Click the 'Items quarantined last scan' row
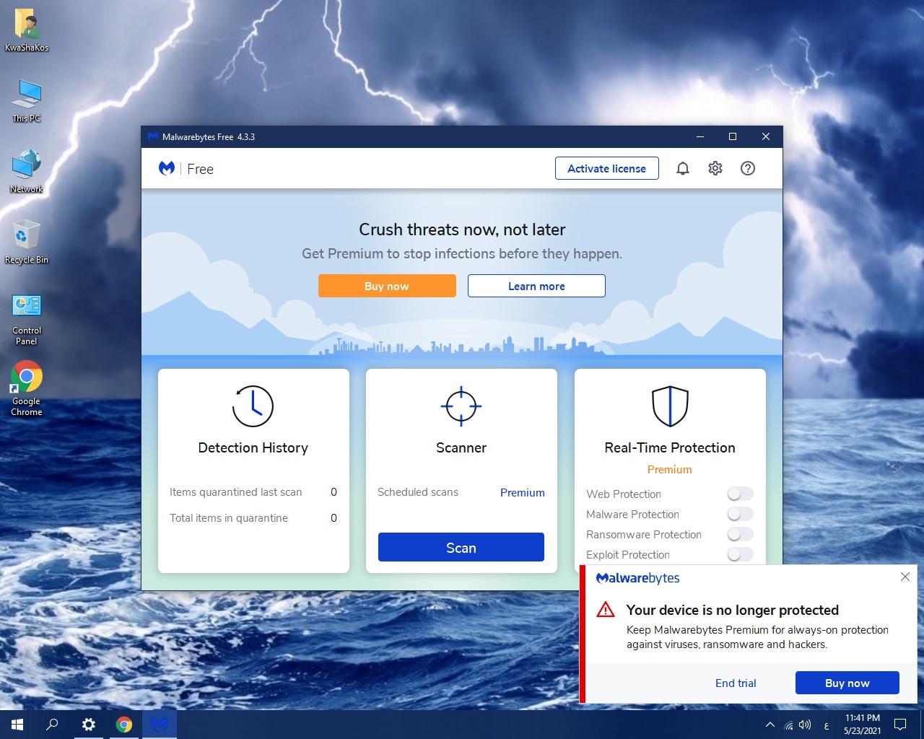The height and width of the screenshot is (739, 924). [x=253, y=492]
